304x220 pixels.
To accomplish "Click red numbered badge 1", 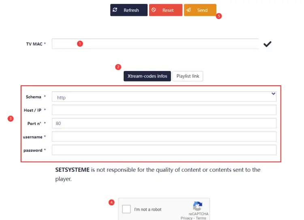I will [x=80, y=44].
